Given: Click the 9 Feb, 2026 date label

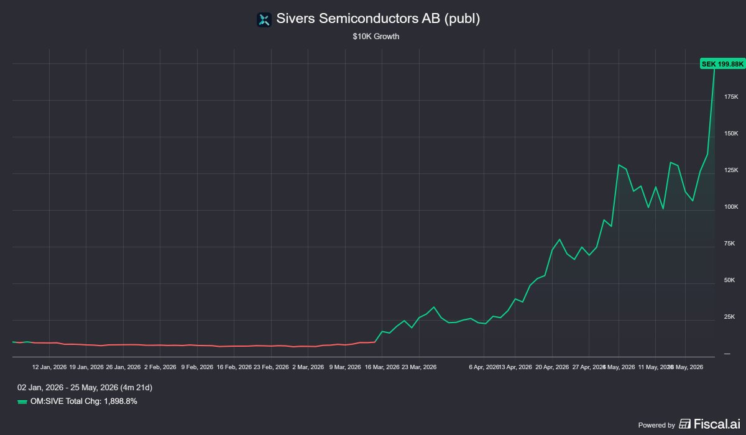Looking at the screenshot, I should coord(198,367).
